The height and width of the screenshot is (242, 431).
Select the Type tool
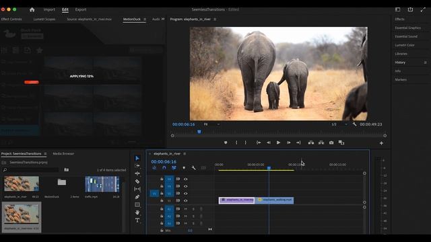137,220
